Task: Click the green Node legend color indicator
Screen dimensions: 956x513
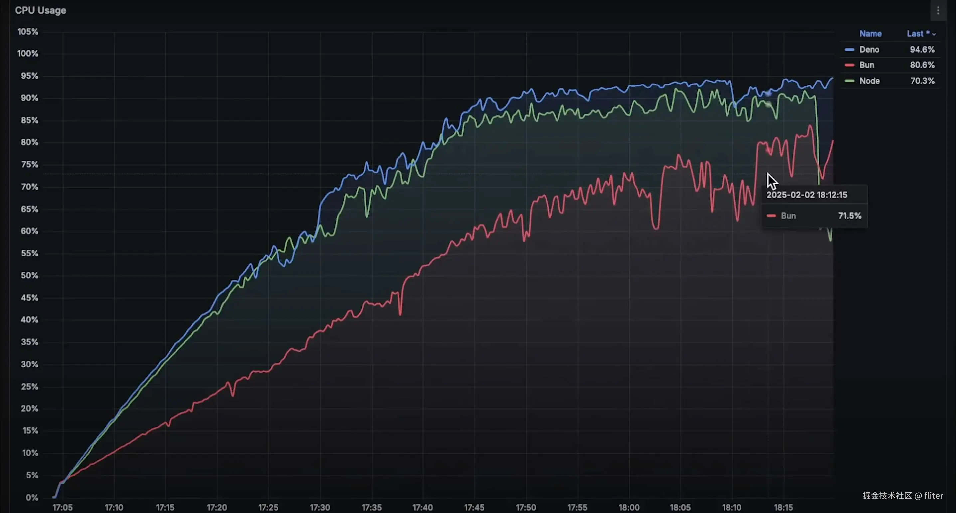Action: 849,81
